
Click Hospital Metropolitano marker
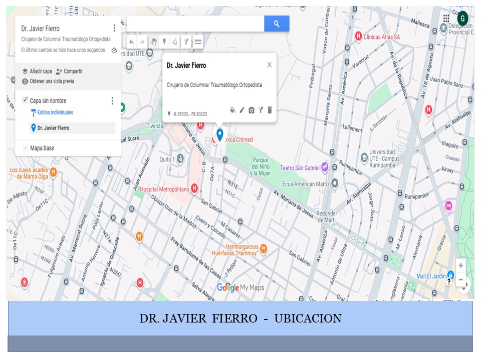point(194,188)
